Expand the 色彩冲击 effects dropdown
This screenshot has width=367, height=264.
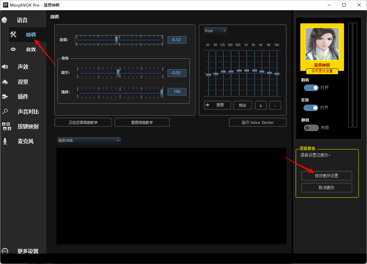[89, 140]
